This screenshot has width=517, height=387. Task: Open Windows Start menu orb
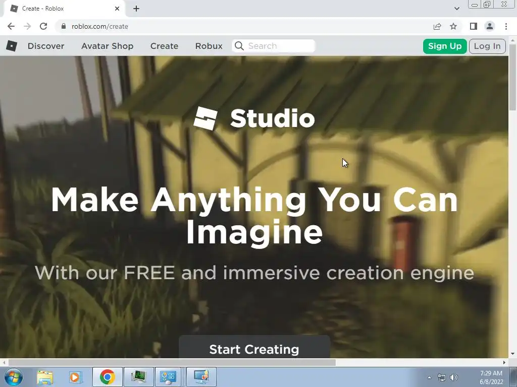(x=13, y=377)
